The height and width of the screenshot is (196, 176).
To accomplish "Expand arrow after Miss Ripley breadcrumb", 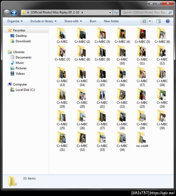I will (82, 12).
